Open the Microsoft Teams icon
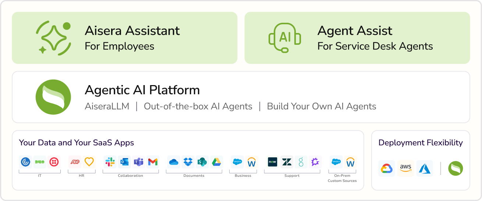Image resolution: width=482 pixels, height=201 pixels. coord(138,162)
